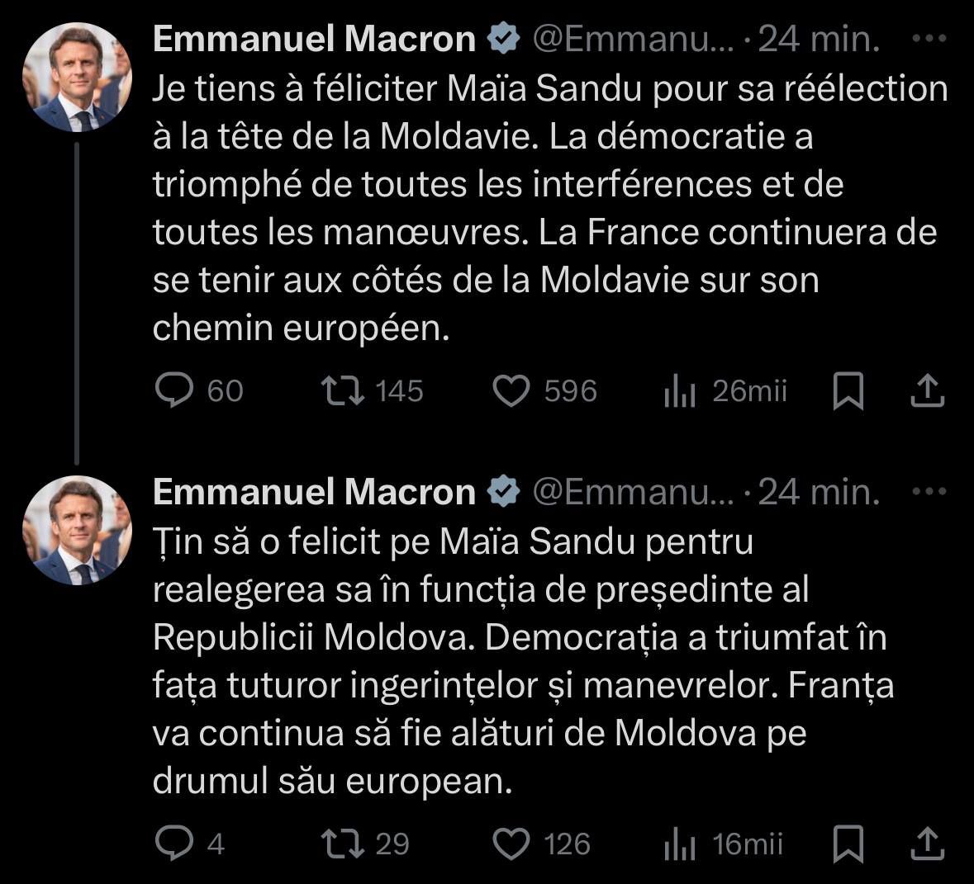
Task: Open more options for the French tweet
Action: pos(929,39)
